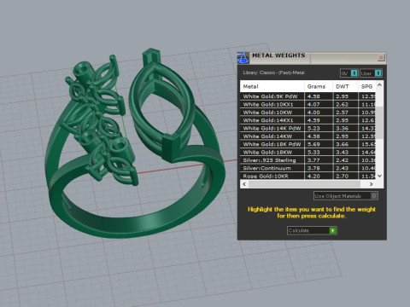Sort by the SPG column header

tap(366, 86)
